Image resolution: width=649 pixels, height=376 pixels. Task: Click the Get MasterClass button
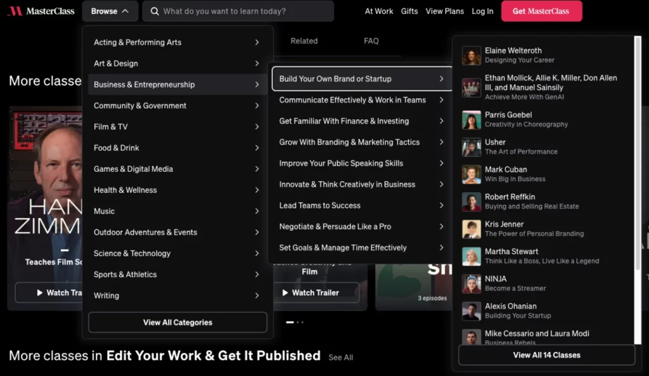coord(541,11)
